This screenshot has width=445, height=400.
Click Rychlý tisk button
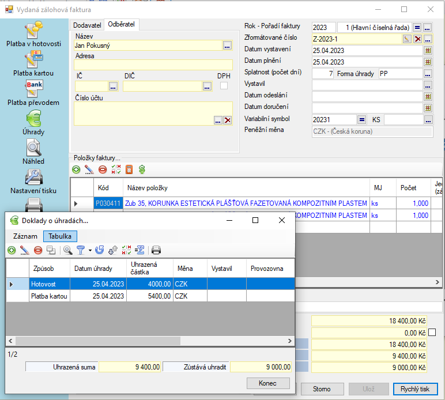(415, 389)
